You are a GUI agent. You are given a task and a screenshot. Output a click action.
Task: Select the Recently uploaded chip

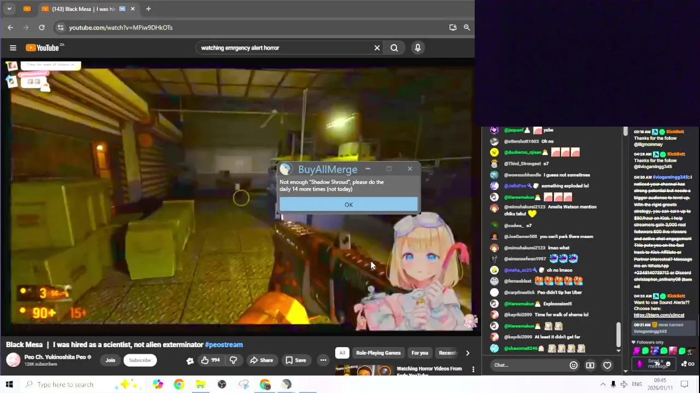tap(447, 353)
